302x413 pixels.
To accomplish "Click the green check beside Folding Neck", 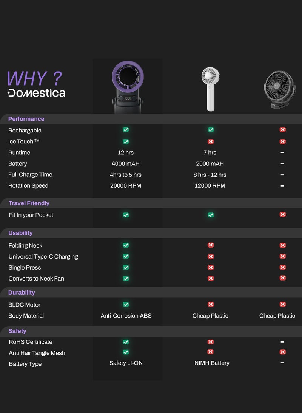I will 126,245.
